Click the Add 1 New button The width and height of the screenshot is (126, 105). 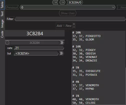click(x=64, y=26)
